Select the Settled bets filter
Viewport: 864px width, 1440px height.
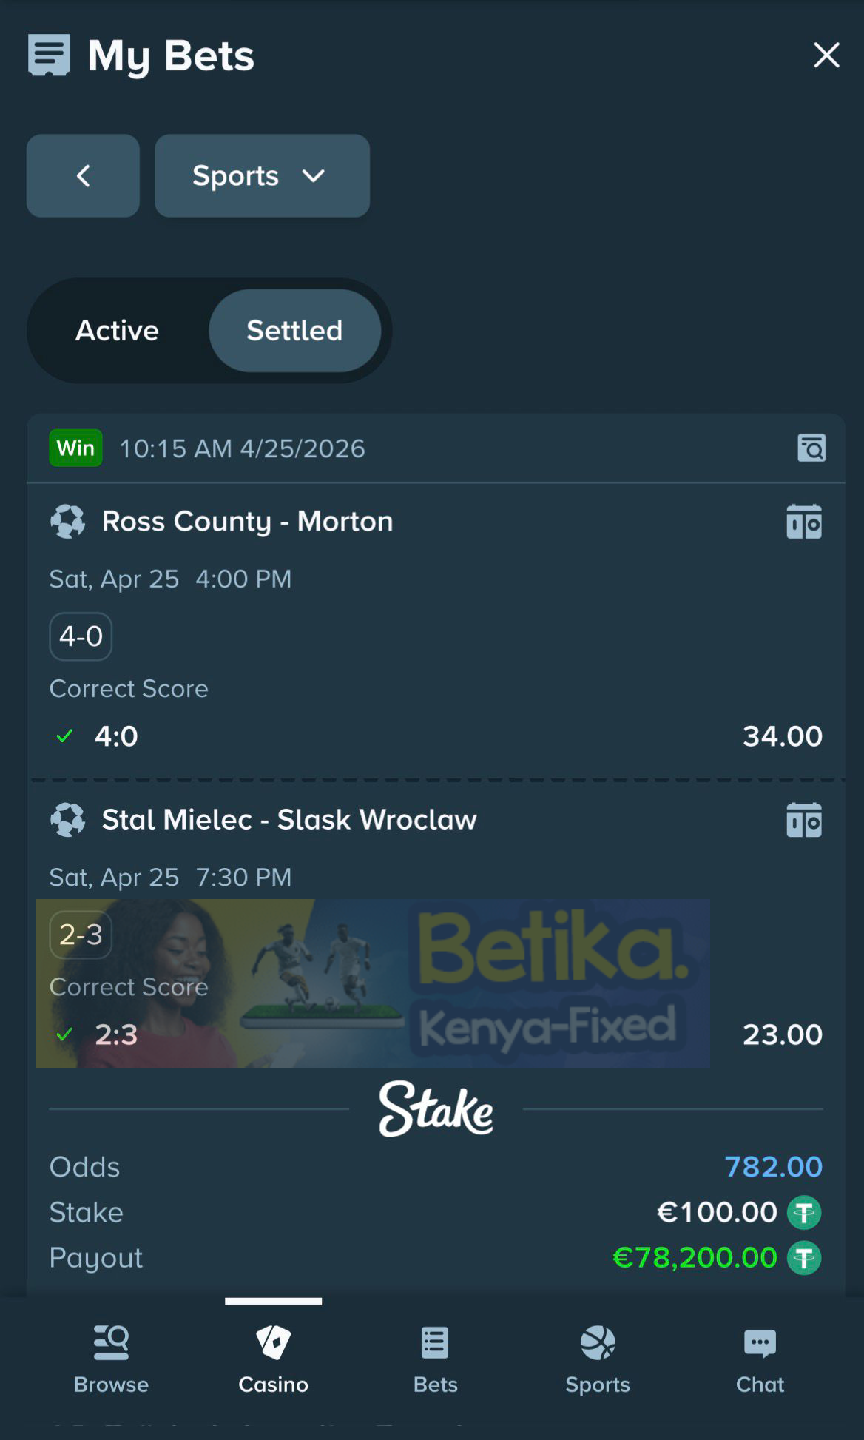click(x=295, y=331)
